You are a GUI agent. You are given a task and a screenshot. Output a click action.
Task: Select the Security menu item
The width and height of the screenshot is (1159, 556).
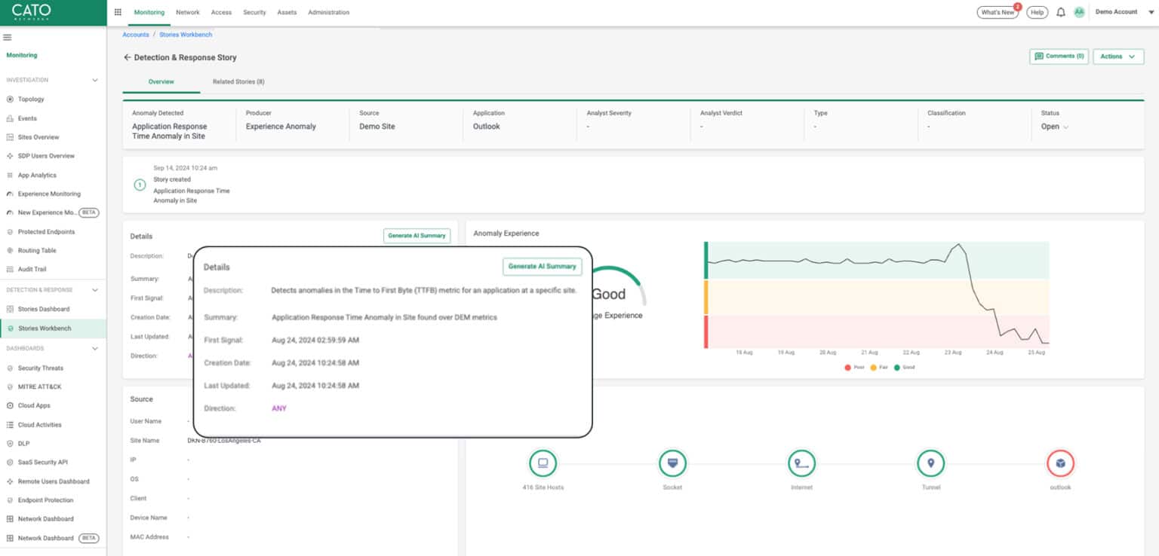[x=254, y=12]
